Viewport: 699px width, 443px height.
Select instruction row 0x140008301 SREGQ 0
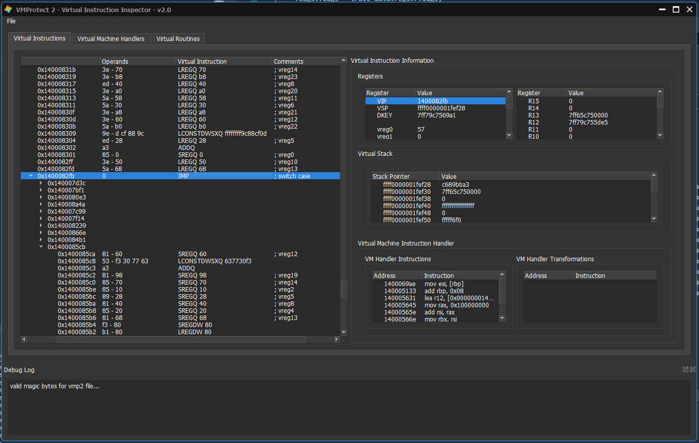(x=180, y=155)
